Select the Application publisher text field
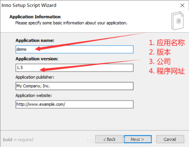Screen dimensions: 189x147 tap(74, 86)
